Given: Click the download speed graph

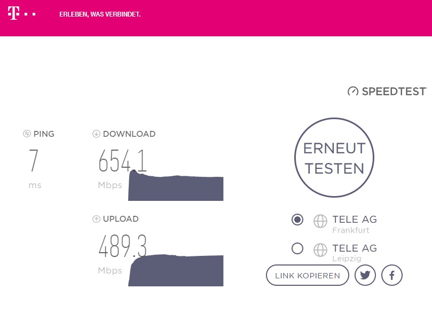Looking at the screenshot, I should pos(176,185).
